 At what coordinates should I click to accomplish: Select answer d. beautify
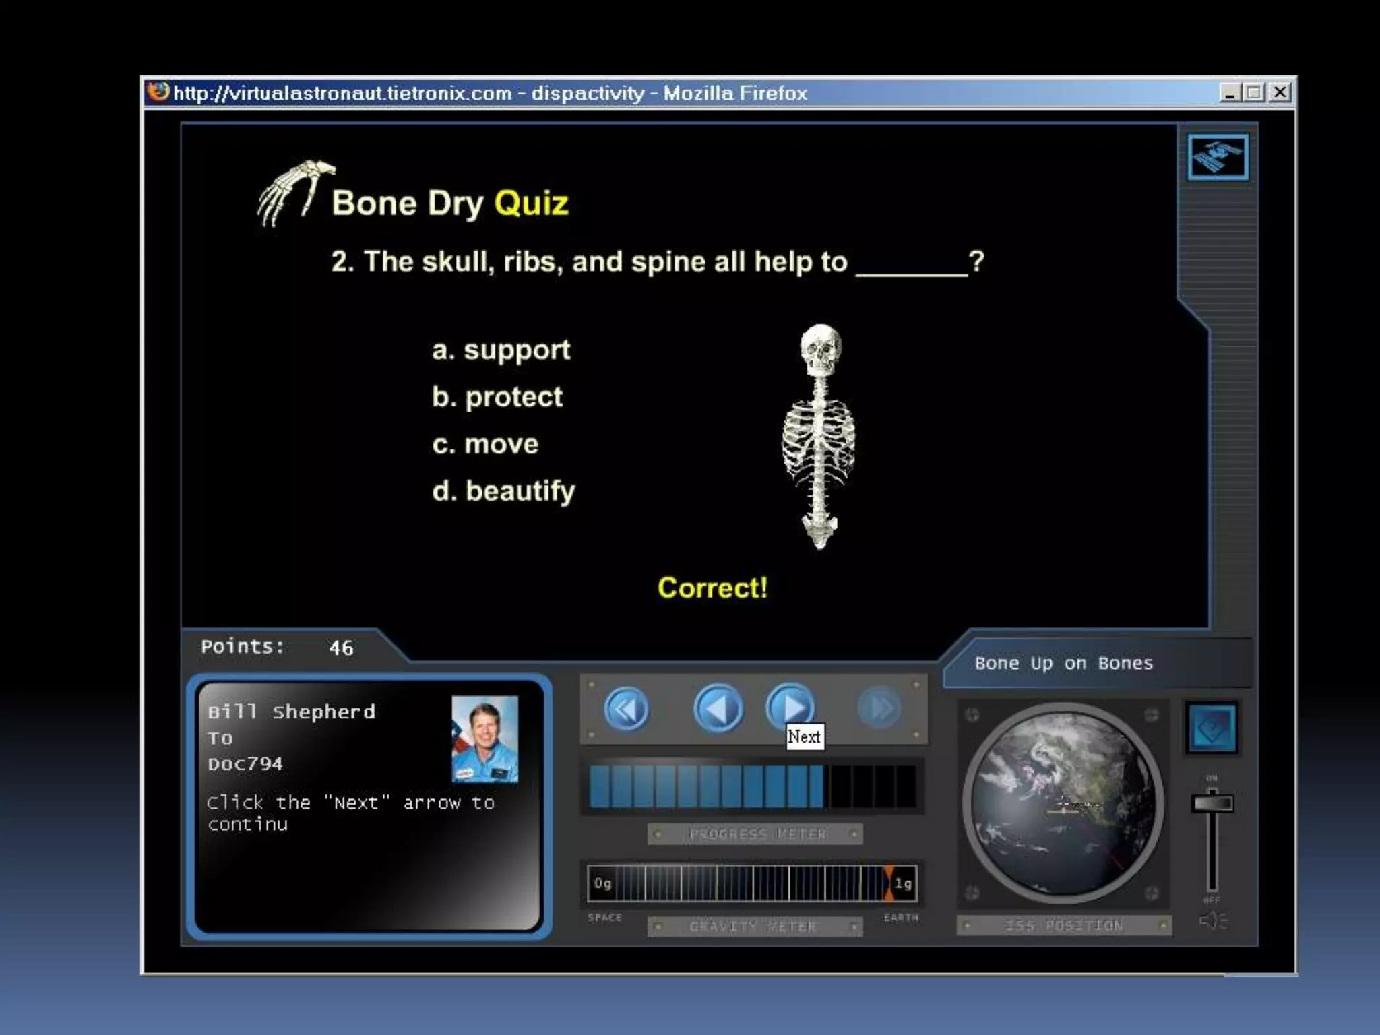click(x=503, y=491)
